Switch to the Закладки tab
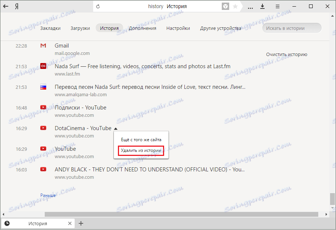Viewport: 336px width, 230px height. (x=50, y=28)
